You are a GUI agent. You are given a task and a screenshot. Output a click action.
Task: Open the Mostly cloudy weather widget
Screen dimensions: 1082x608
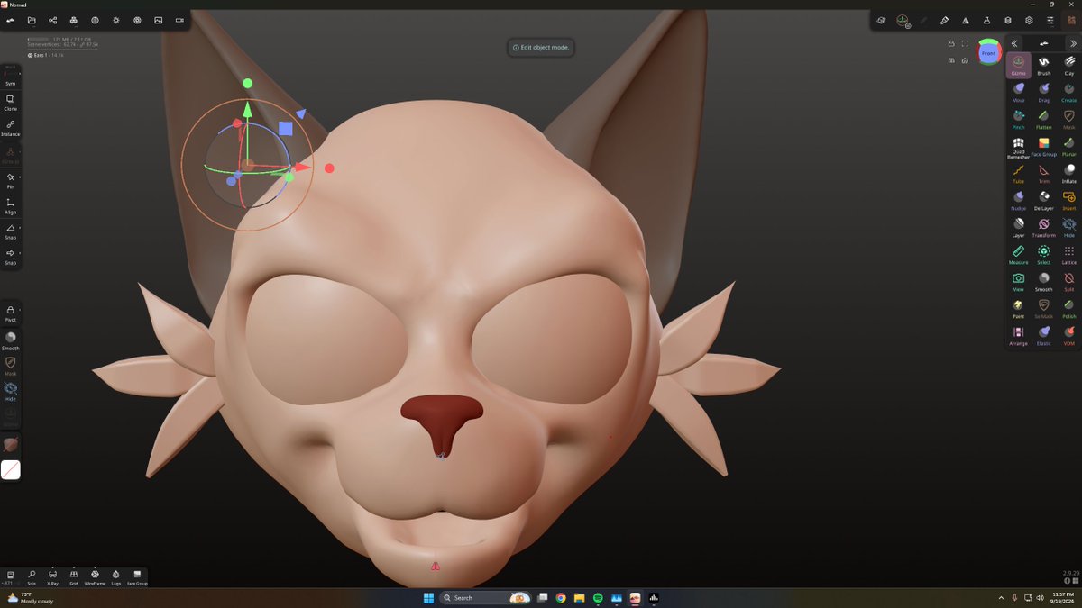click(x=32, y=597)
